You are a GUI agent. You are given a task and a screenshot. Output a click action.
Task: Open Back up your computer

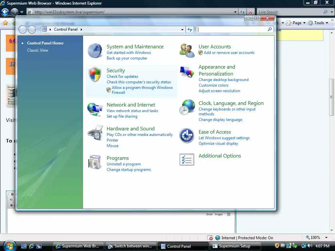pyautogui.click(x=127, y=58)
